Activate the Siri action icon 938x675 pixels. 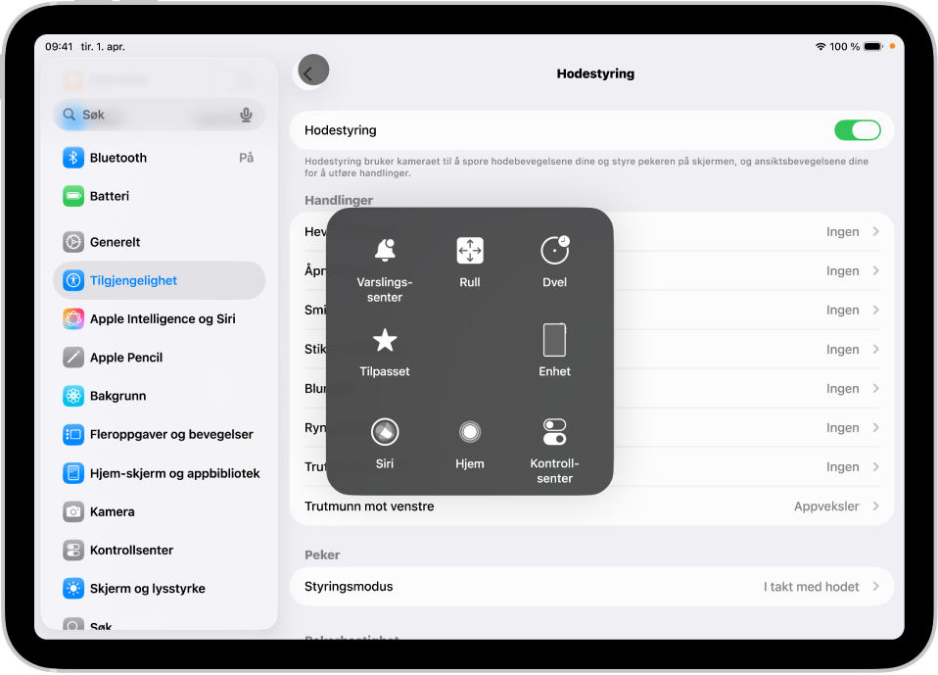point(384,430)
